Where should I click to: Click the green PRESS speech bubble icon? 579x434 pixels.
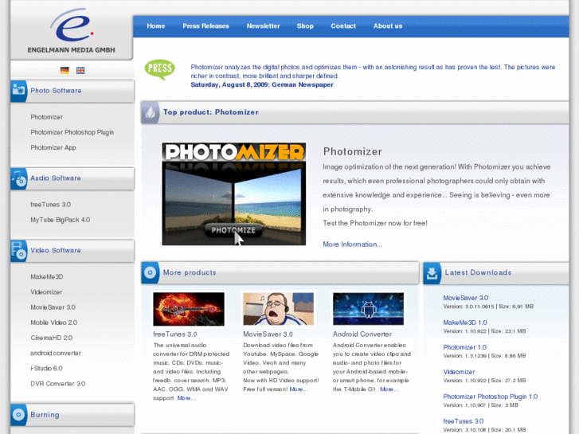click(159, 69)
